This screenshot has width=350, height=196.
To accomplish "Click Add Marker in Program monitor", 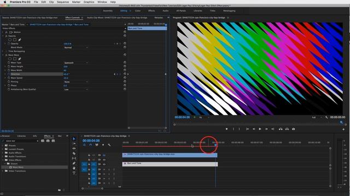I will [x=226, y=129].
